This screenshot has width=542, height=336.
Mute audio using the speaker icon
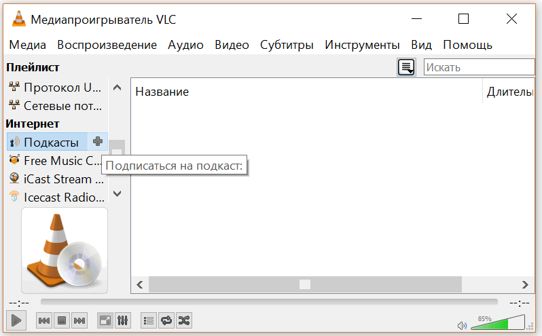coord(462,325)
